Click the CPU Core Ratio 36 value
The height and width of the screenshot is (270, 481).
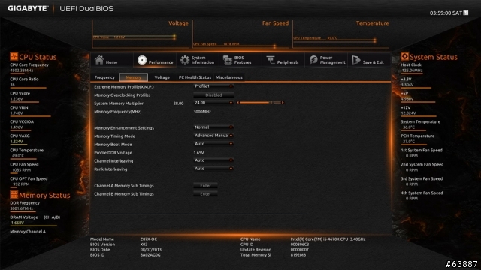coord(12,85)
